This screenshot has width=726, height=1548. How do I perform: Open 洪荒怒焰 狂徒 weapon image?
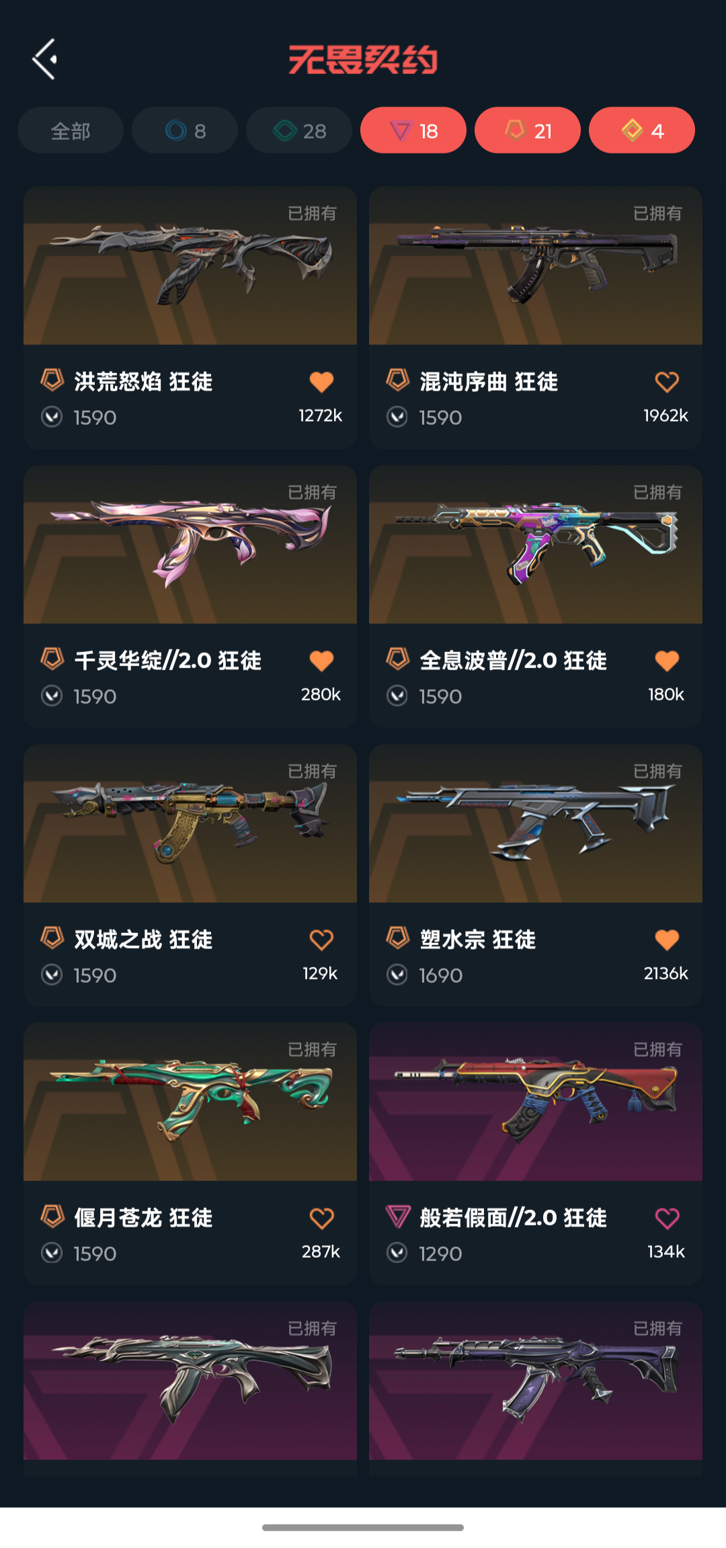pyautogui.click(x=190, y=266)
